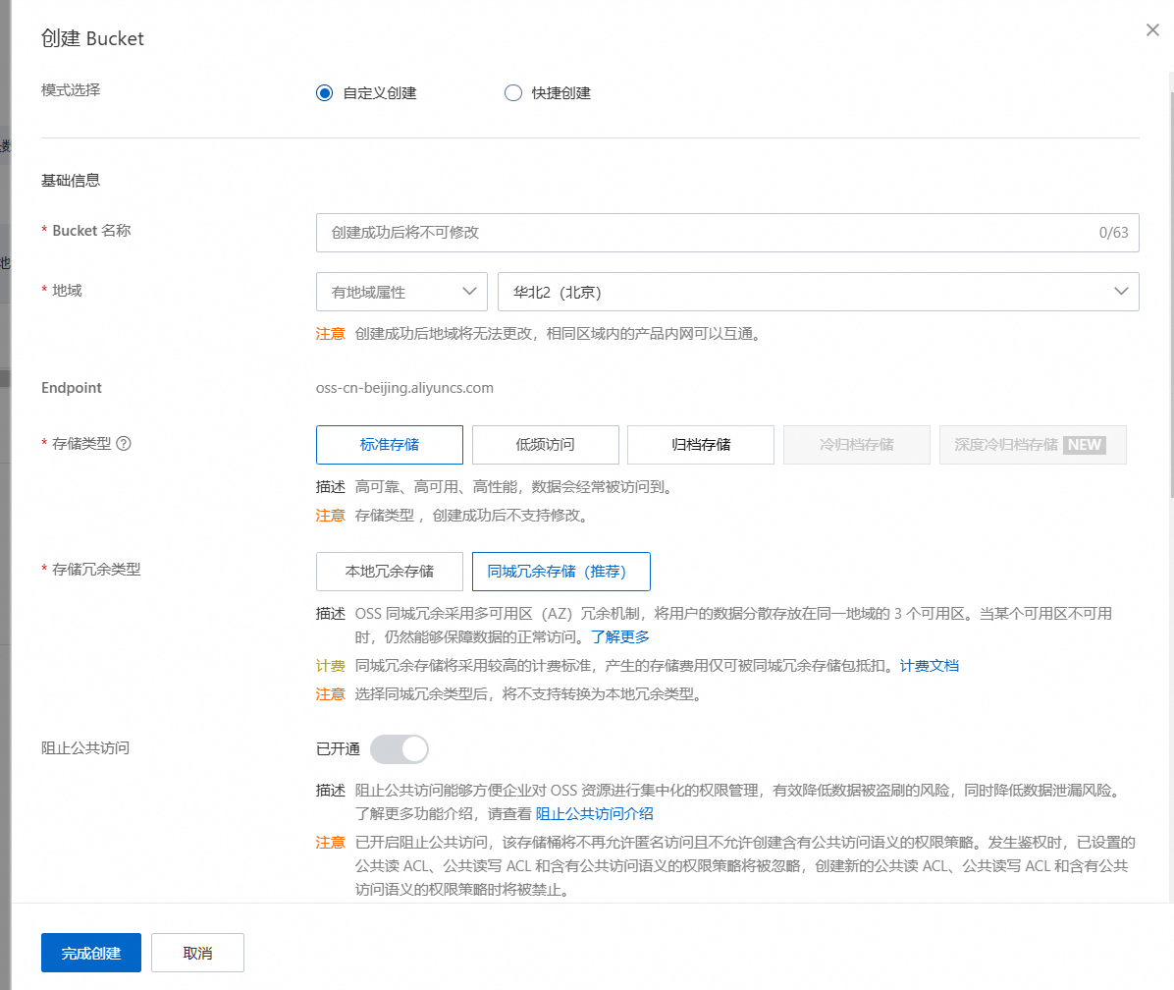Select 本地冗余存储 redundancy option
The width and height of the screenshot is (1174, 990).
tap(390, 571)
